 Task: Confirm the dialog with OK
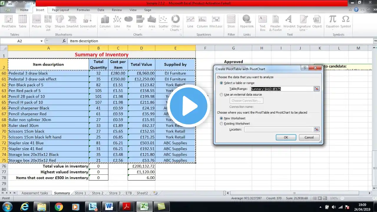(x=286, y=138)
